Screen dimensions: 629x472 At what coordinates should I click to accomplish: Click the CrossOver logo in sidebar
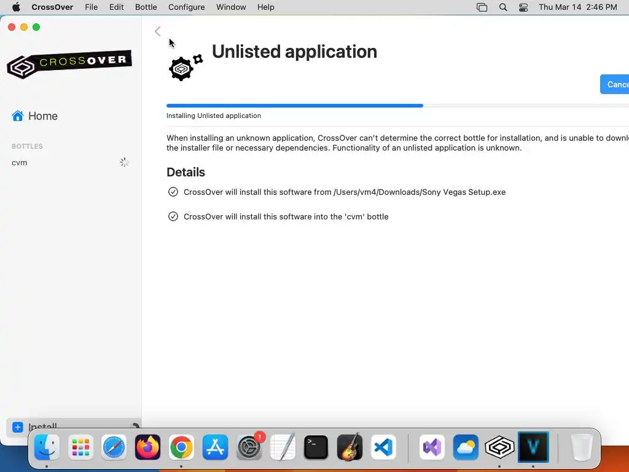[69, 64]
